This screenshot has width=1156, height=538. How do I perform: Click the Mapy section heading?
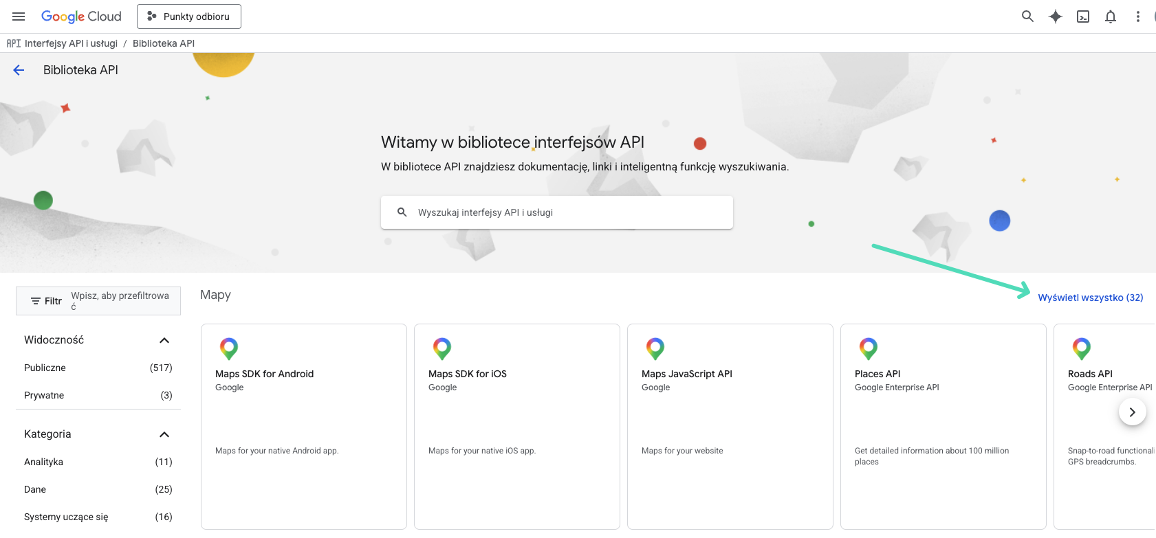215,295
